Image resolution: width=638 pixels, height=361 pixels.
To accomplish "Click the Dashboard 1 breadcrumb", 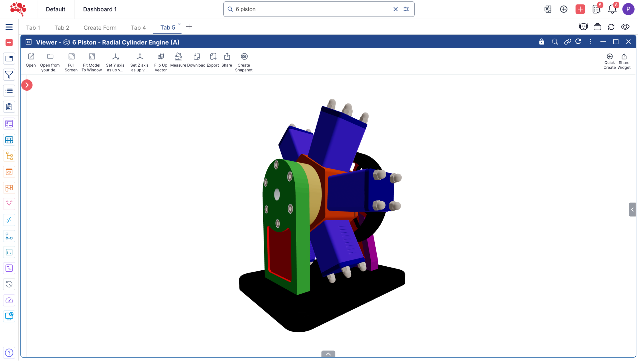I will coord(100,9).
